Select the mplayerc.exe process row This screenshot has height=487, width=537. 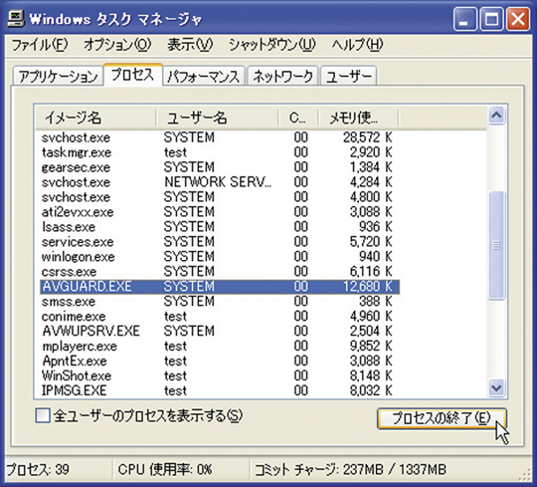pyautogui.click(x=220, y=346)
